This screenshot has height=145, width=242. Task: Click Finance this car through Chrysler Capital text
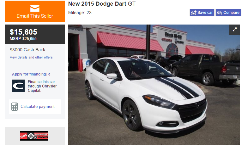(42, 86)
